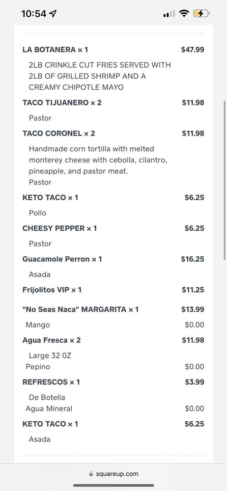Tap the squareup.com address bar
Image resolution: width=227 pixels, height=491 pixels.
tap(113, 474)
